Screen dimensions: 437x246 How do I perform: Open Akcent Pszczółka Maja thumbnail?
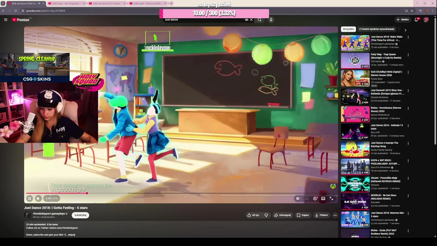tap(355, 184)
